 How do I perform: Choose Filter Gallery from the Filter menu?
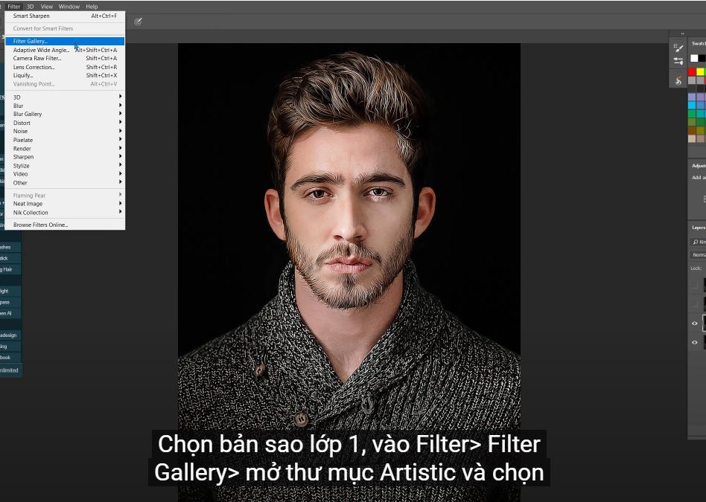click(x=65, y=41)
